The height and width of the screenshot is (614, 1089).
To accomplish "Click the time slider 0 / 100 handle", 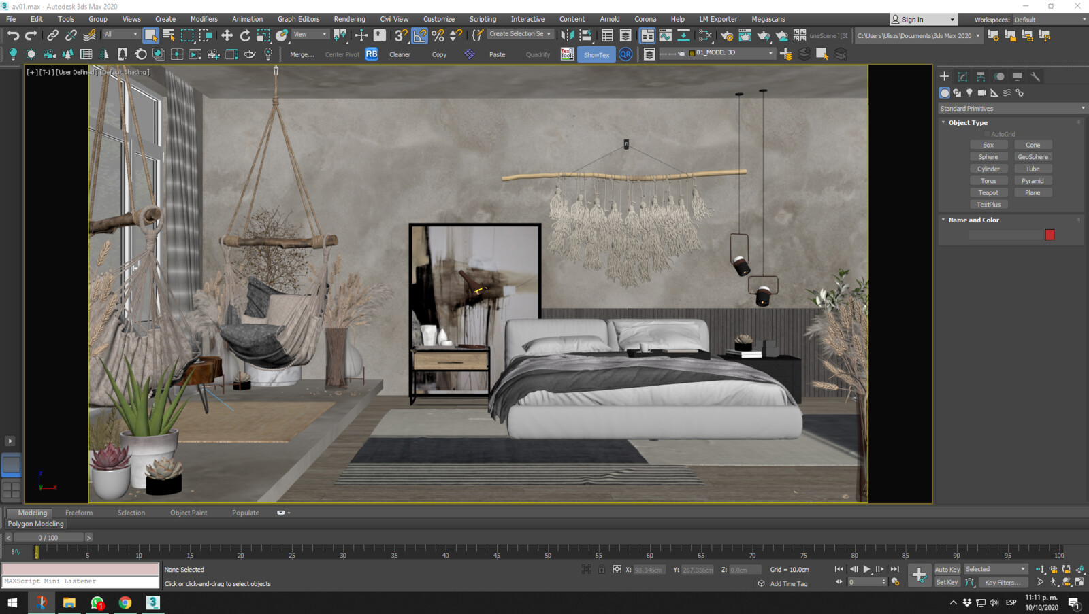I will (x=48, y=537).
